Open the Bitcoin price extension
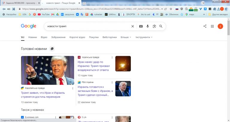230x122 pixels. [x=191, y=9]
